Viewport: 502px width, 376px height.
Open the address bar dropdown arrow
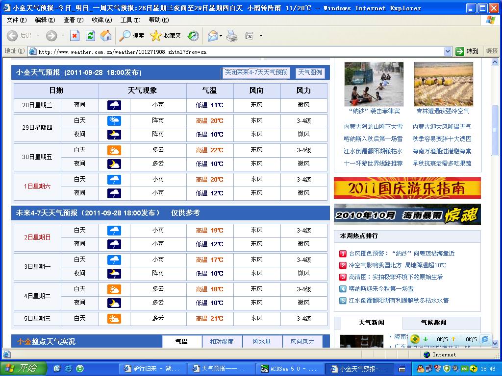tap(448, 51)
